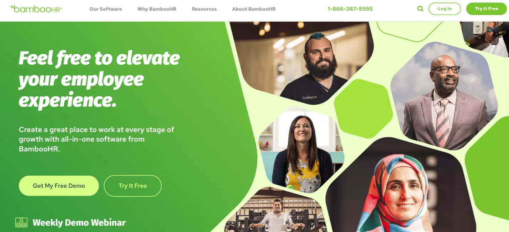
Task: Open the Weekly Demo Webinar heading
Action: click(x=79, y=223)
